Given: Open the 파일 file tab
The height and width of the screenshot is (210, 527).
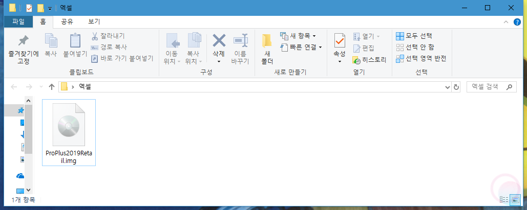Looking at the screenshot, I should 18,22.
